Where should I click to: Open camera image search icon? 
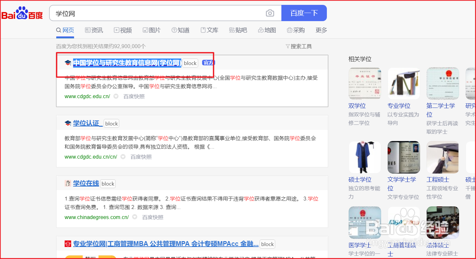270,13
